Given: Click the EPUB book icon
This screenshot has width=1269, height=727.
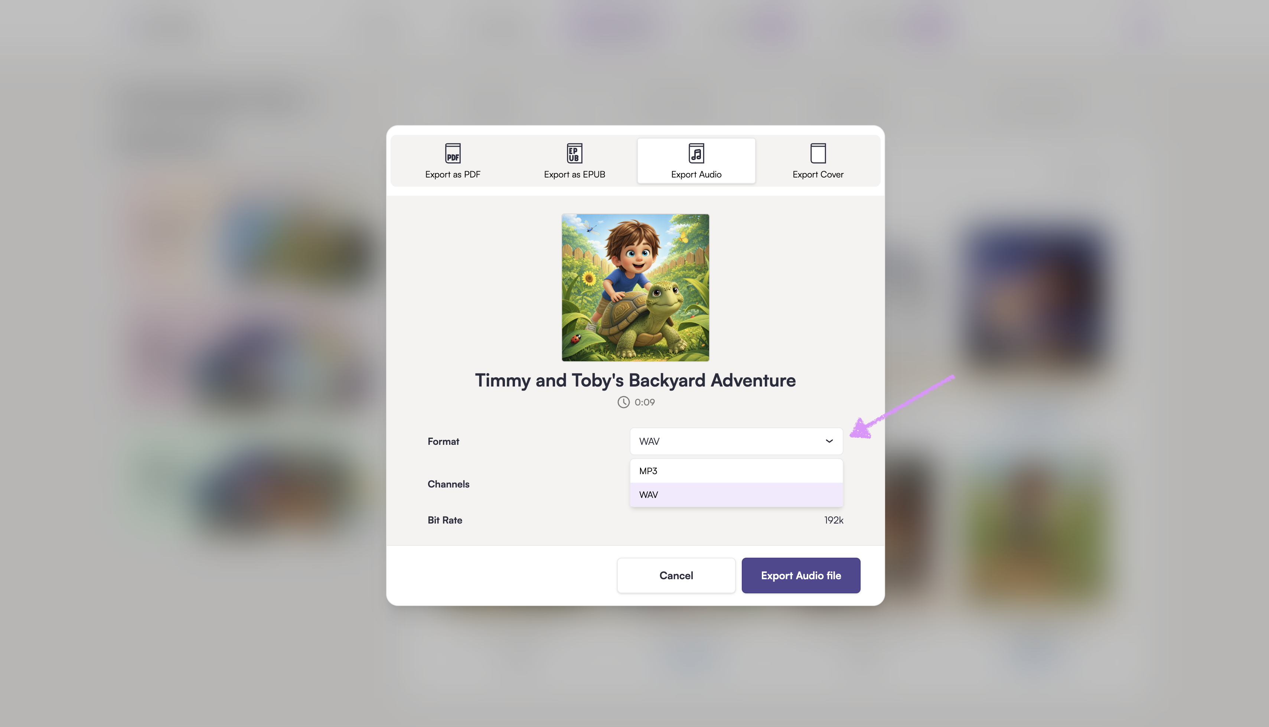Looking at the screenshot, I should click(574, 153).
